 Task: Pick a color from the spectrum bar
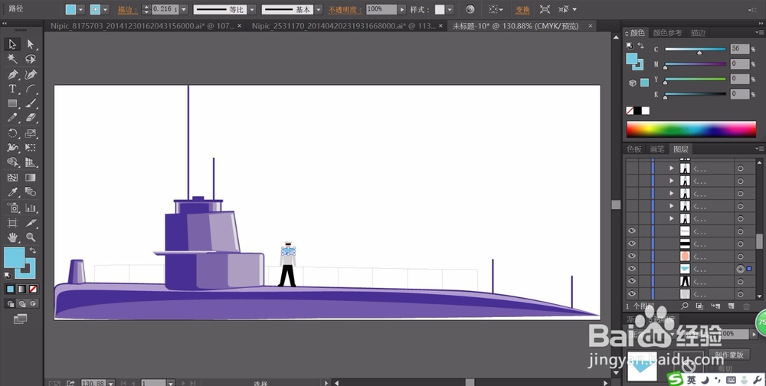(x=693, y=129)
